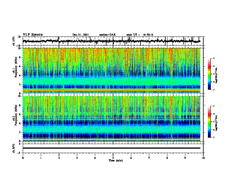Click the 'ch.3(V)' axis label
Image resolution: width=229 pixels, height=177 pixels.
[14, 148]
